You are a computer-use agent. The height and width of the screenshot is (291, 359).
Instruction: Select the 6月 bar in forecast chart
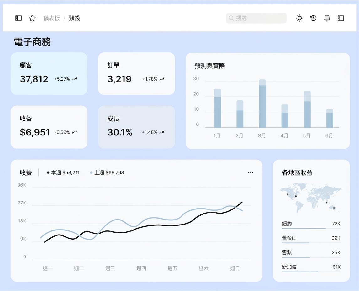[330, 118]
